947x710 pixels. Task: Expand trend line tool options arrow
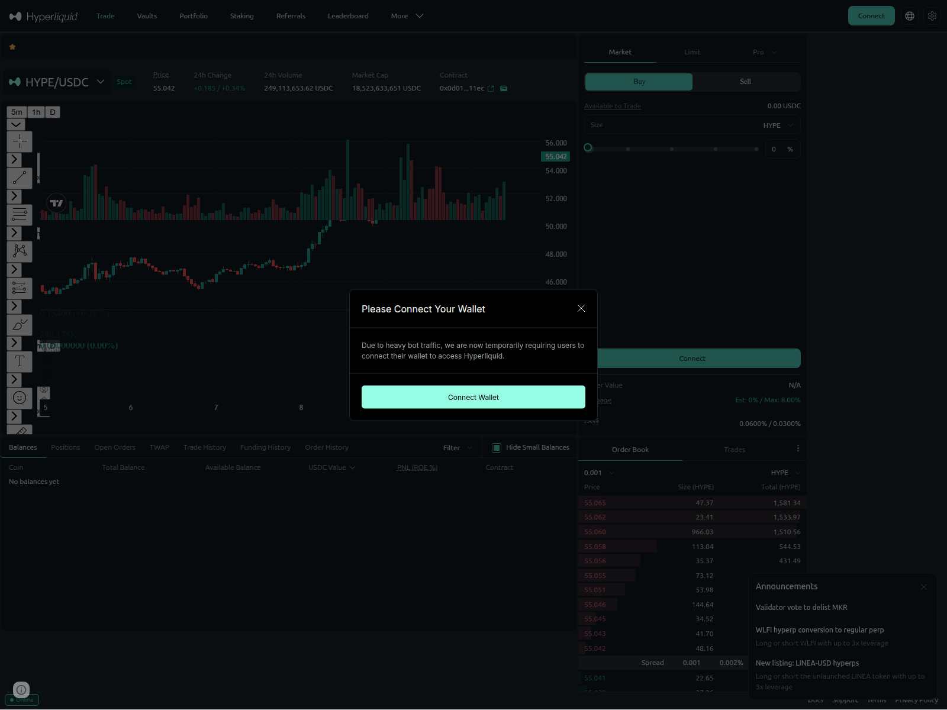point(14,196)
